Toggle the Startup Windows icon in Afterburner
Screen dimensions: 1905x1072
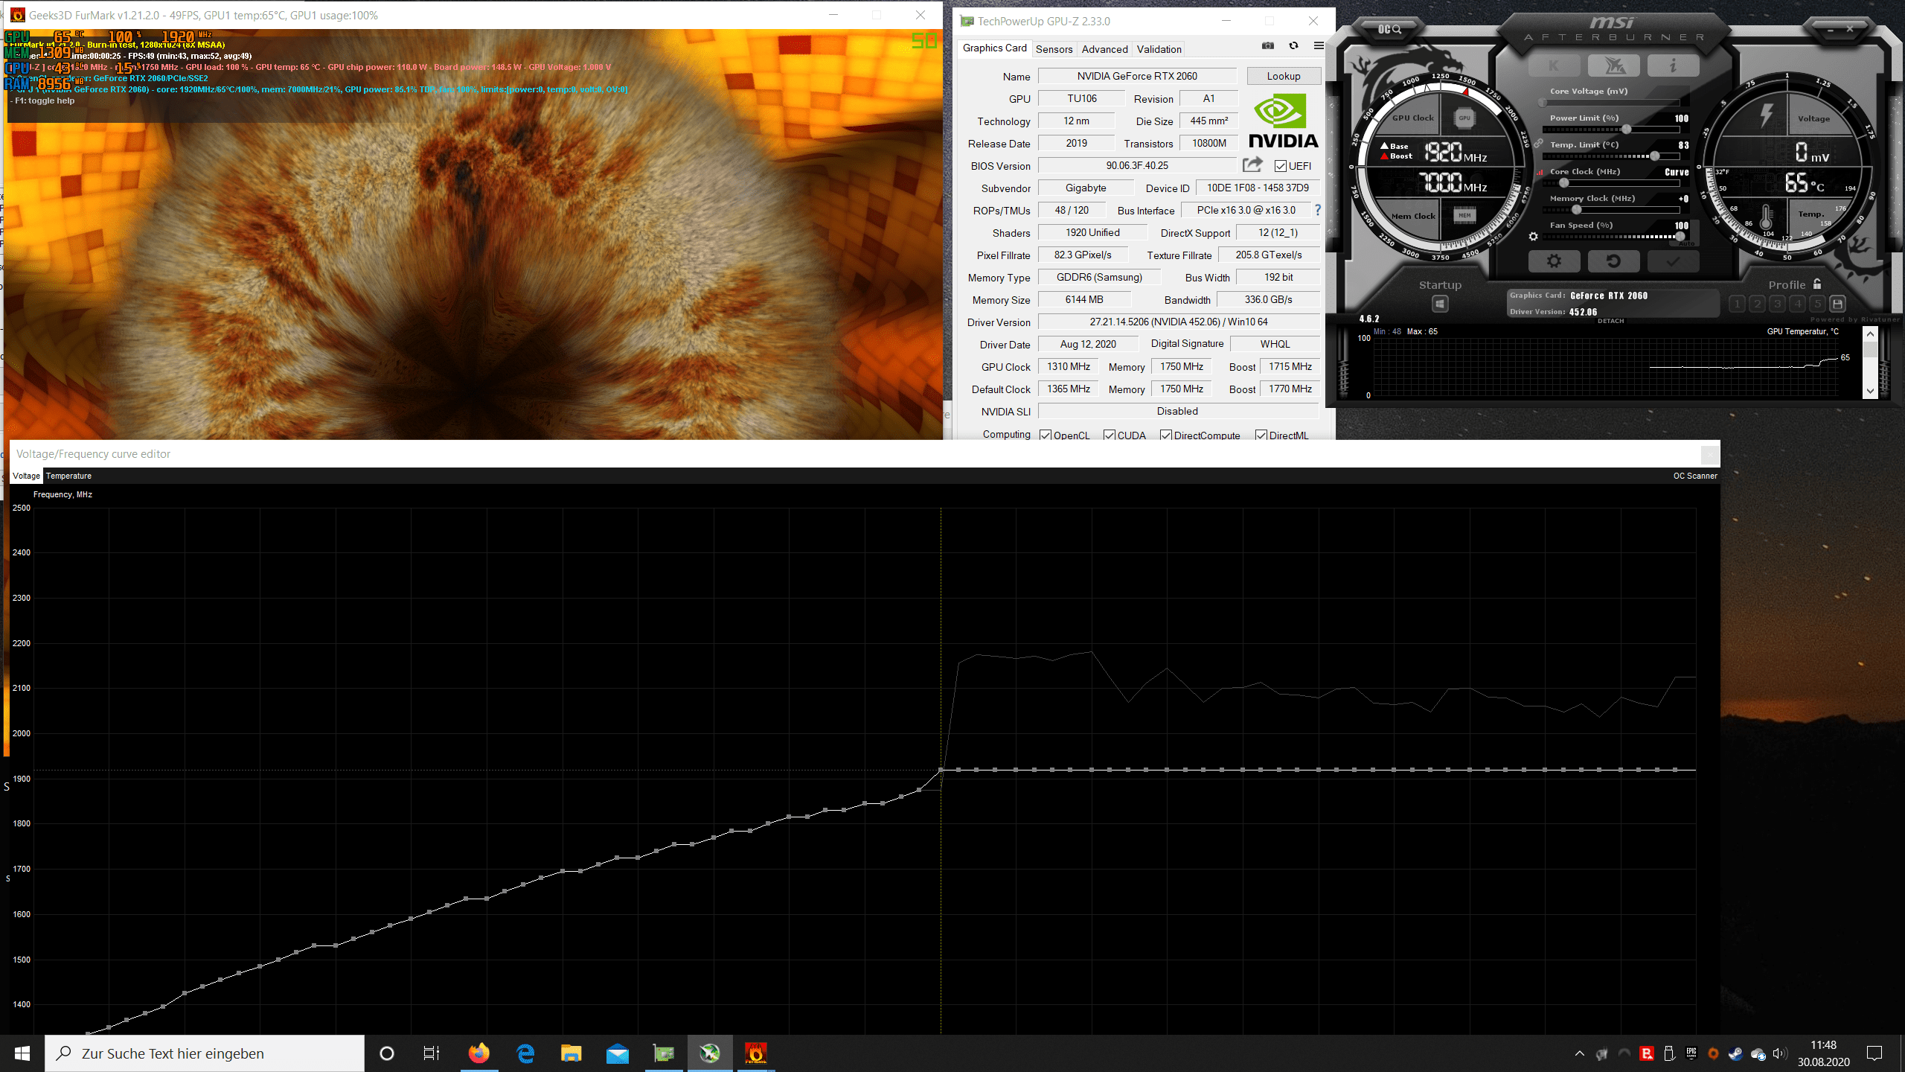1440,304
